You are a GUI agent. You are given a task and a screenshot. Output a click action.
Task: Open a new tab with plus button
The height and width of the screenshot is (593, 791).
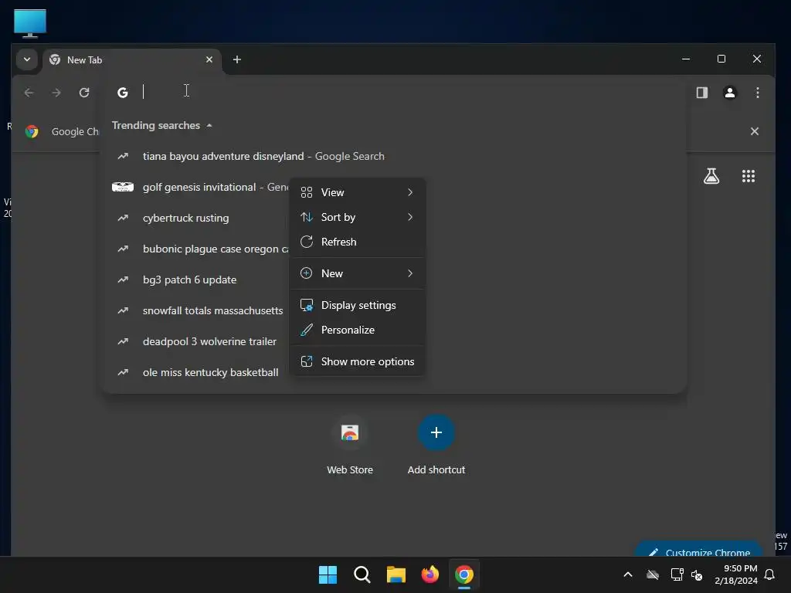point(236,59)
